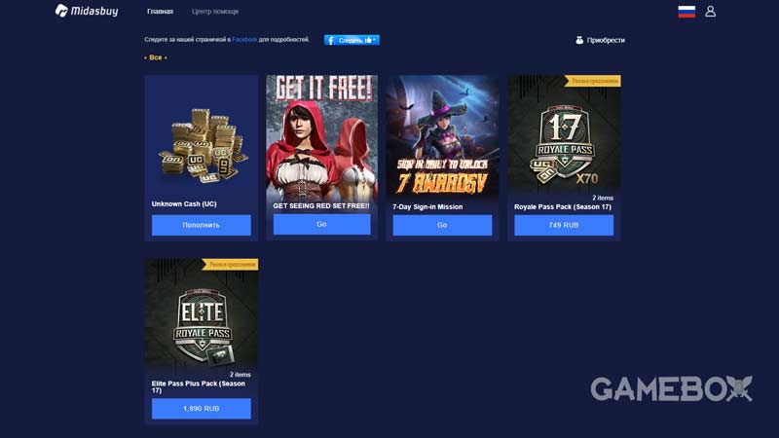Screen dimensions: 779x438
Task: Click the money bag icon beside Приобрести
Action: [x=579, y=40]
